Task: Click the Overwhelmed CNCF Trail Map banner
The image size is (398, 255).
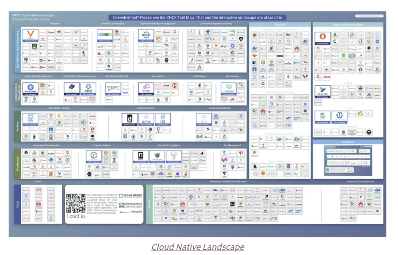Action: pos(198,18)
